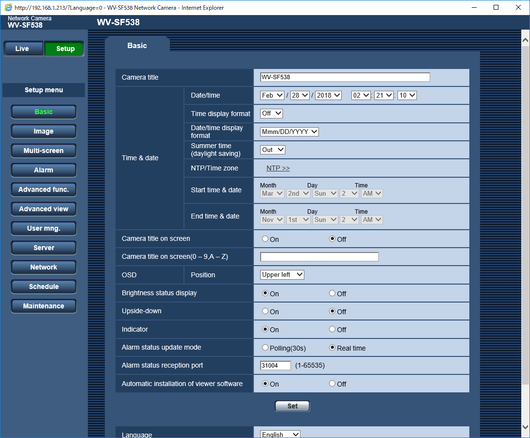Screen dimensions: 530x438
Task: Open User mng. setup menu
Action: [x=44, y=228]
